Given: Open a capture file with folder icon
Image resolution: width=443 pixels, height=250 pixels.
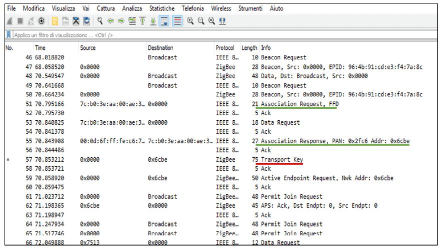Looking at the screenshot, I should tap(55, 21).
